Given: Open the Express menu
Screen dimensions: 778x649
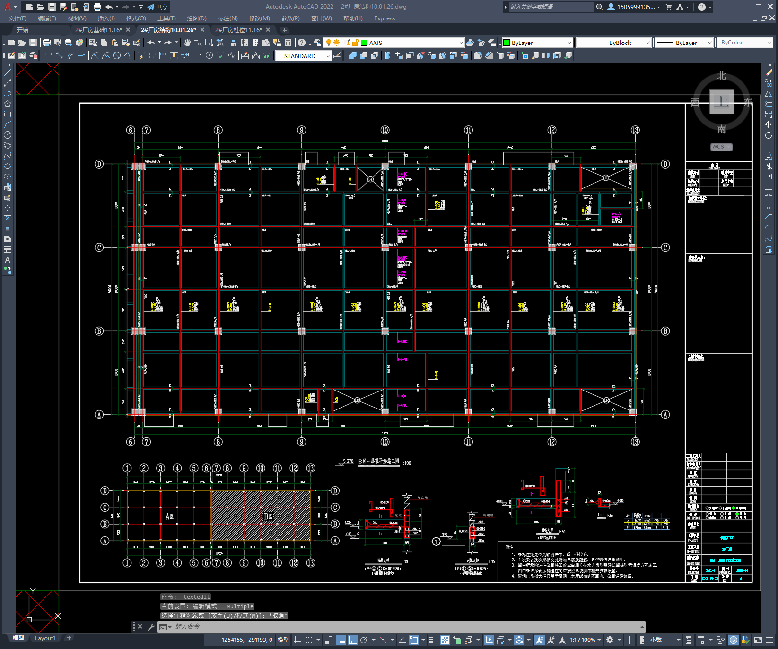Looking at the screenshot, I should point(385,18).
